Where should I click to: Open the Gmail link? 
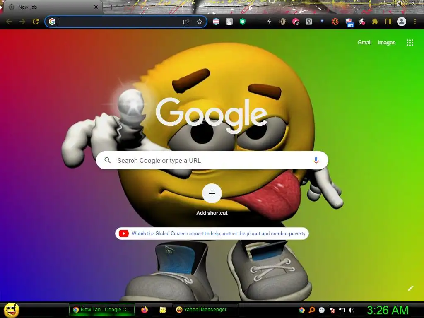tap(364, 43)
